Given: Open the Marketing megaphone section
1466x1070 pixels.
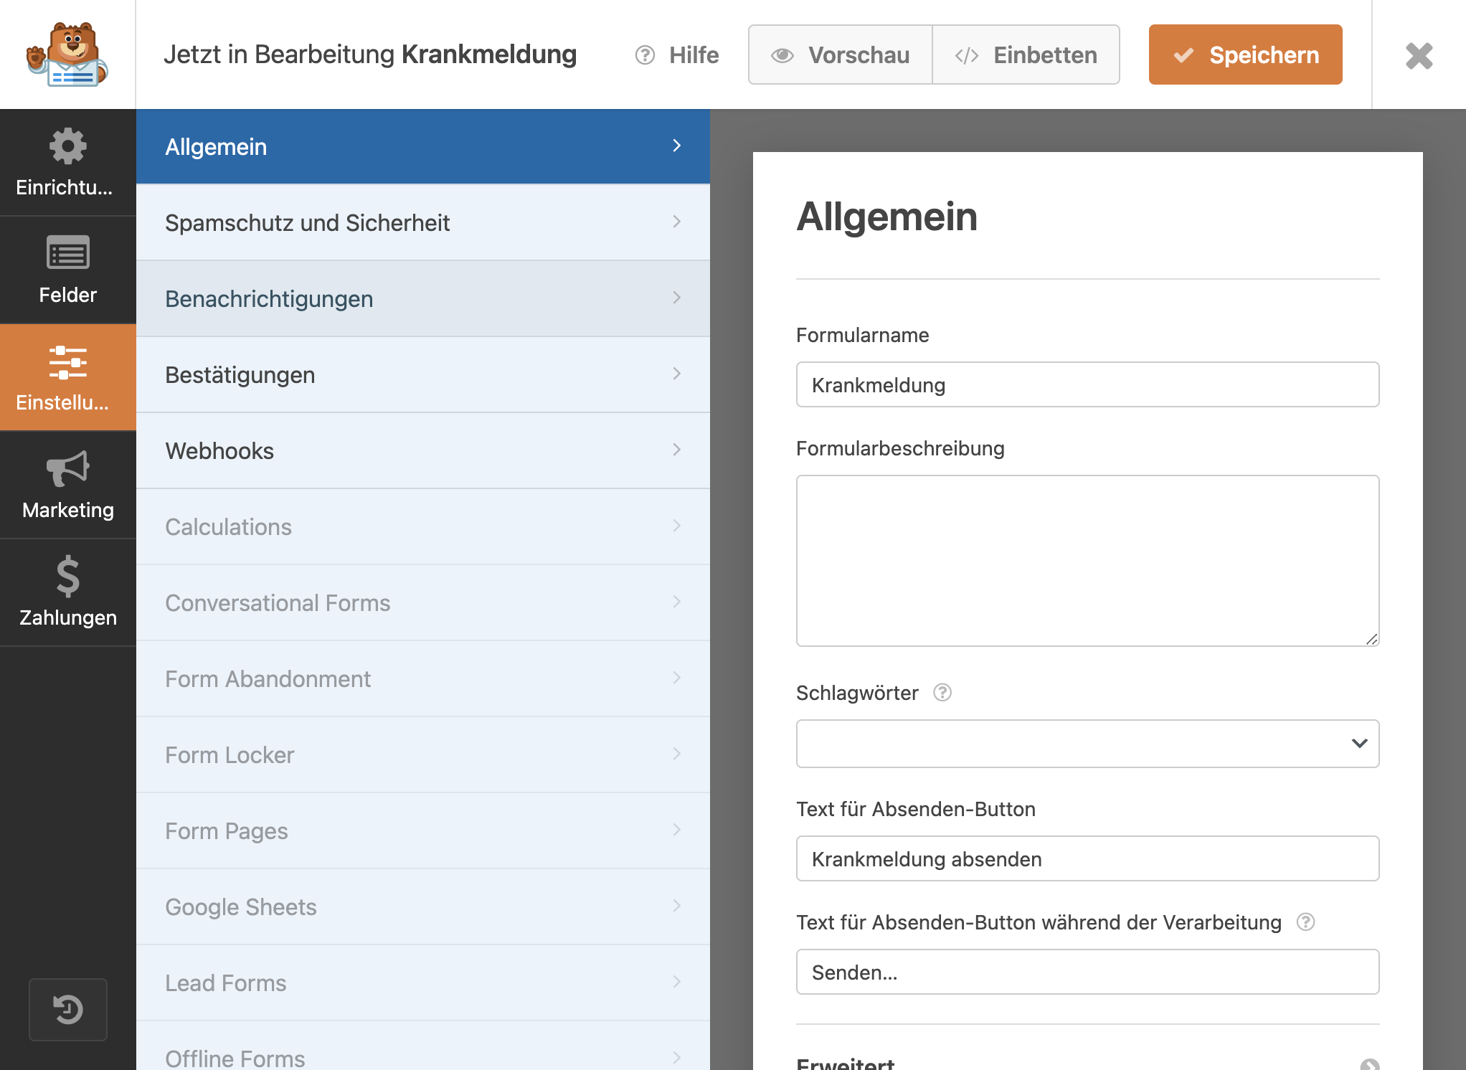Looking at the screenshot, I should (67, 486).
